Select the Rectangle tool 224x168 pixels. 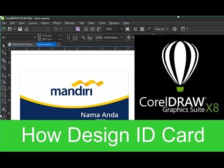click(4, 88)
